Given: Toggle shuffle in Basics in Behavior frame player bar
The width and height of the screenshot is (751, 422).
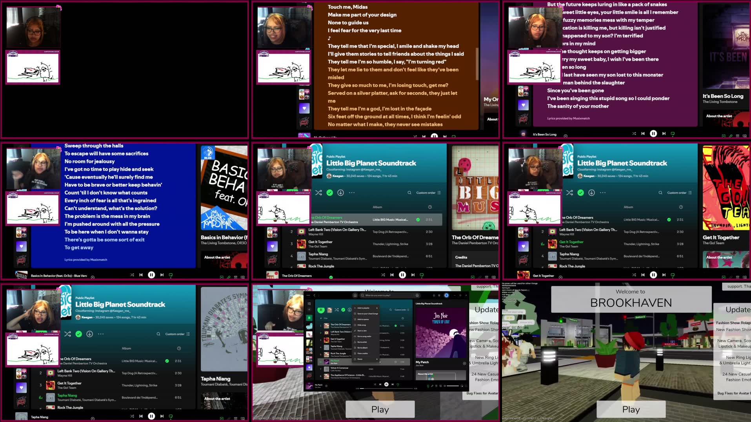Looking at the screenshot, I should pyautogui.click(x=132, y=275).
